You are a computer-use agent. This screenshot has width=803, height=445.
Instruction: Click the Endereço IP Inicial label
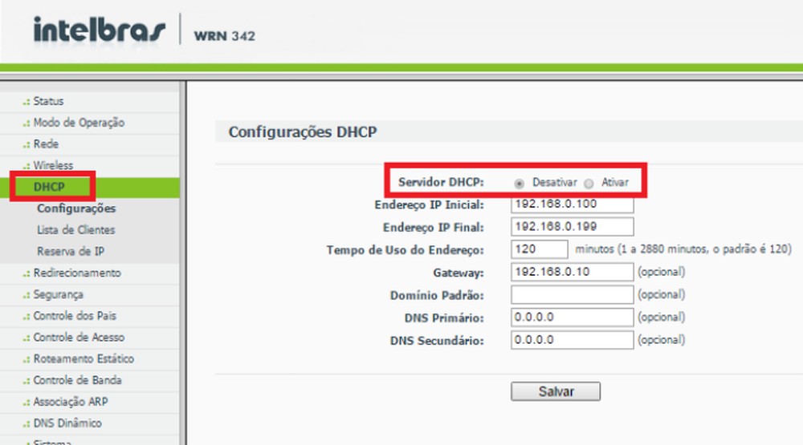pos(429,205)
